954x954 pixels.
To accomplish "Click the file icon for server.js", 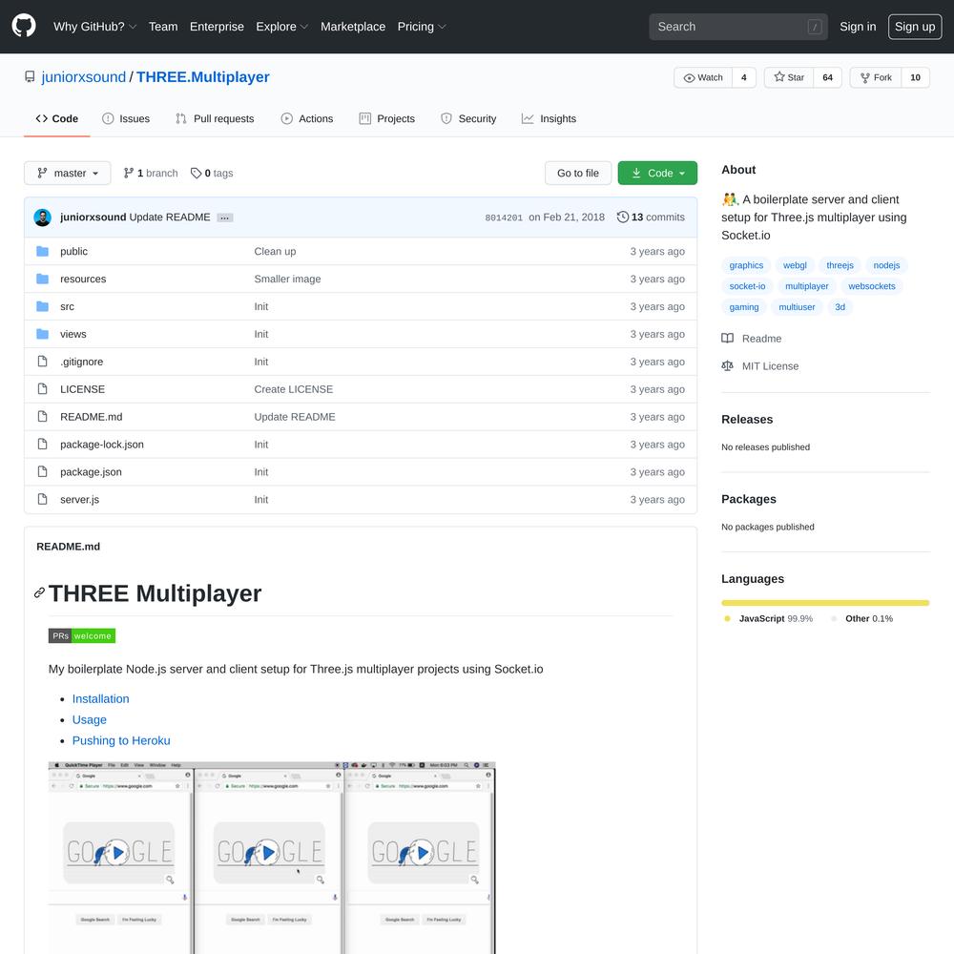I will click(43, 500).
